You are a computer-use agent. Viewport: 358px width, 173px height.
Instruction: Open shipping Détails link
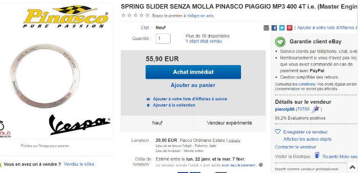pyautogui.click(x=234, y=140)
